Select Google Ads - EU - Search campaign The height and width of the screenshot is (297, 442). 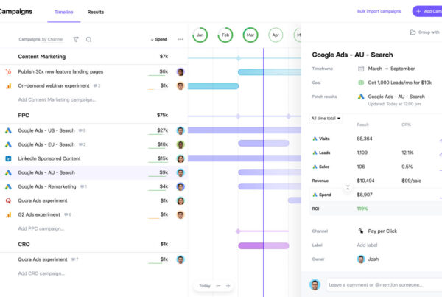click(x=46, y=144)
